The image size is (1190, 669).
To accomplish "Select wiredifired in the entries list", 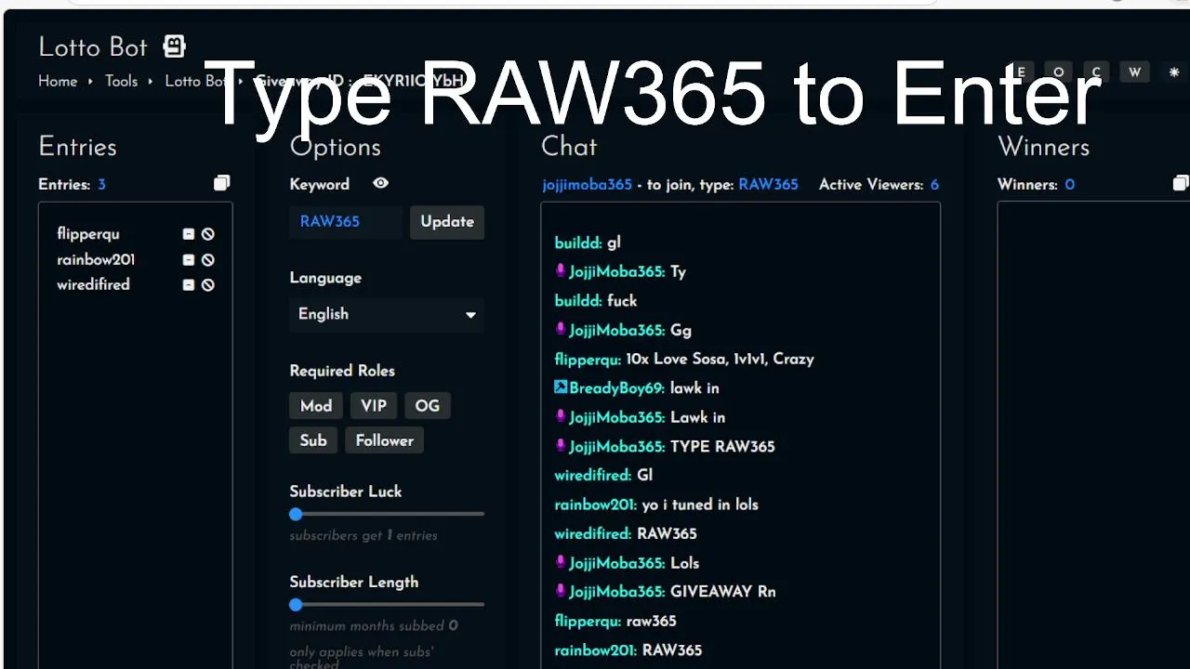I will click(x=93, y=285).
